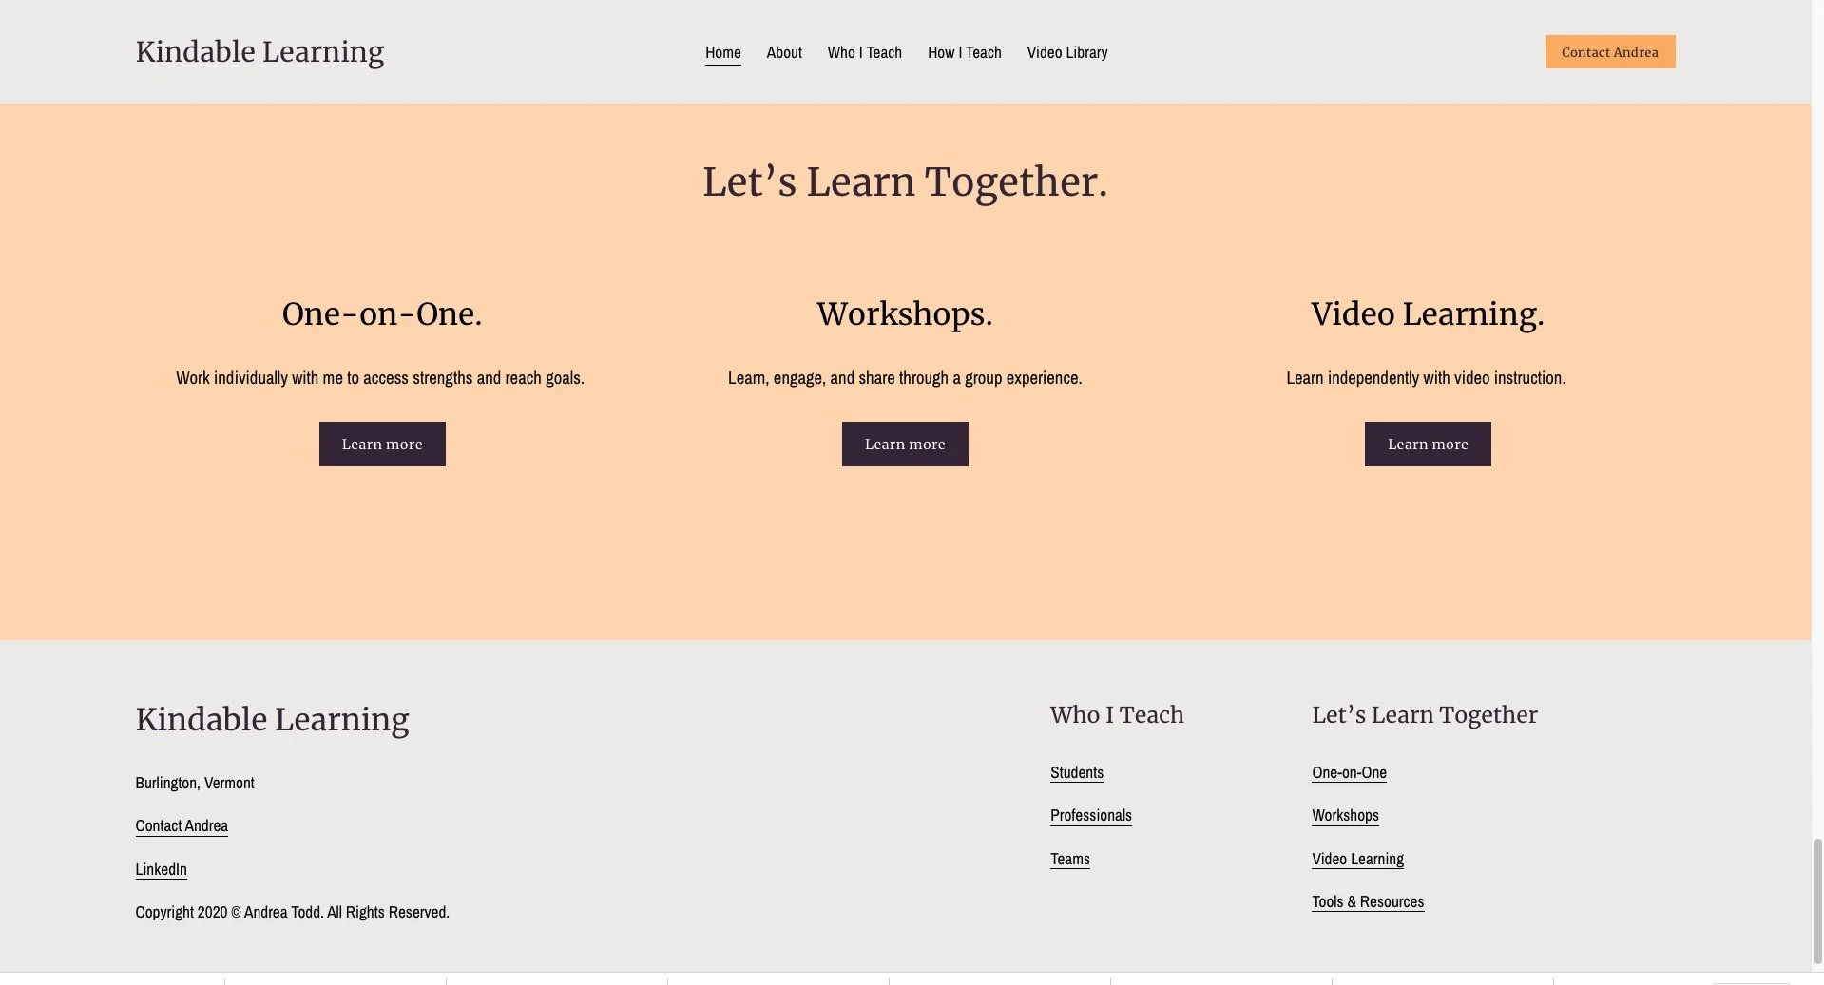Click the Contact Andrea header button
Image resolution: width=1824 pixels, height=985 pixels.
pos(1609,52)
